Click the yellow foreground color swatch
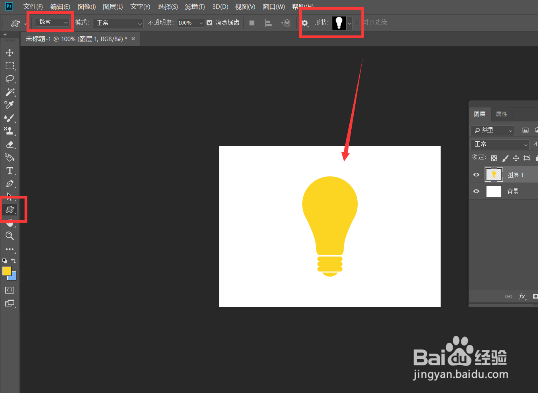Image resolution: width=538 pixels, height=393 pixels. [7, 271]
